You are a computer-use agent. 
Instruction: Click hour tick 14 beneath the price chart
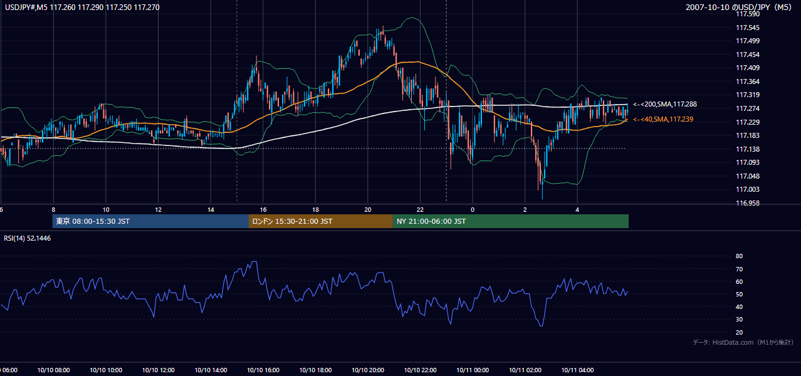[x=211, y=209]
